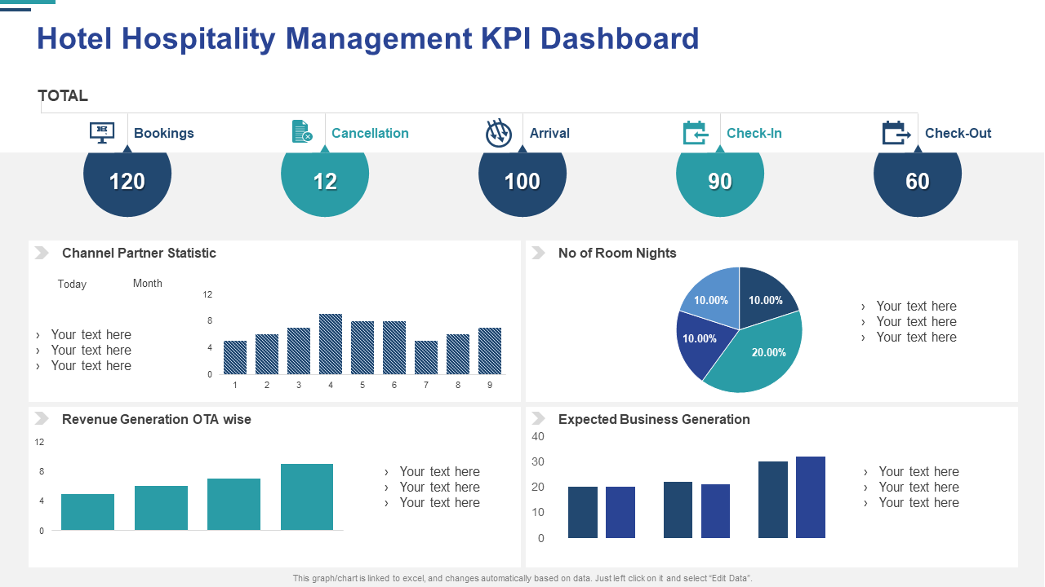The image size is (1045, 587).
Task: Switch to the Today tab
Action: point(72,284)
